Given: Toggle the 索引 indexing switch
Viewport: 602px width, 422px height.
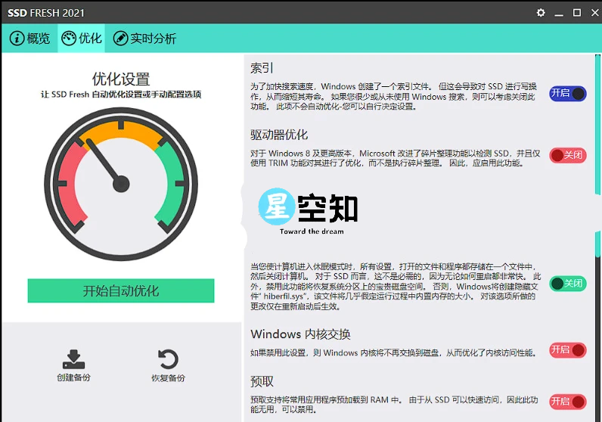Looking at the screenshot, I should pos(567,94).
